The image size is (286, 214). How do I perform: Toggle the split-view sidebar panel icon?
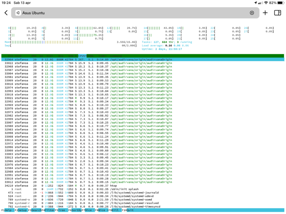pyautogui.click(x=277, y=13)
